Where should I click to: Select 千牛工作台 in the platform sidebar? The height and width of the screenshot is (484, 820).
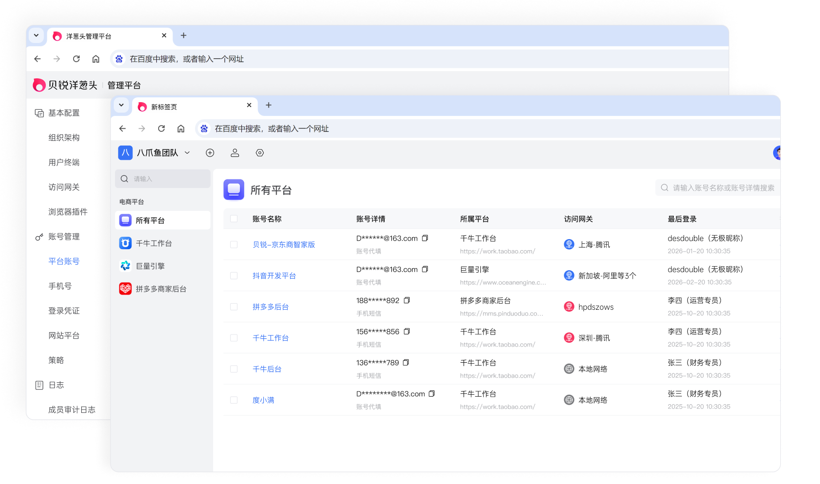coord(154,243)
